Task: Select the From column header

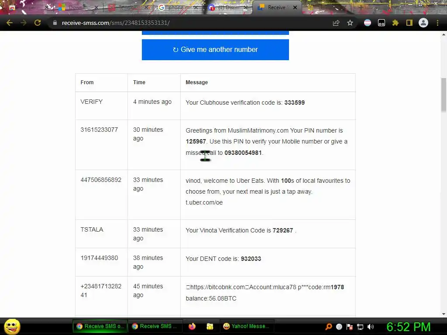Action: pos(87,82)
